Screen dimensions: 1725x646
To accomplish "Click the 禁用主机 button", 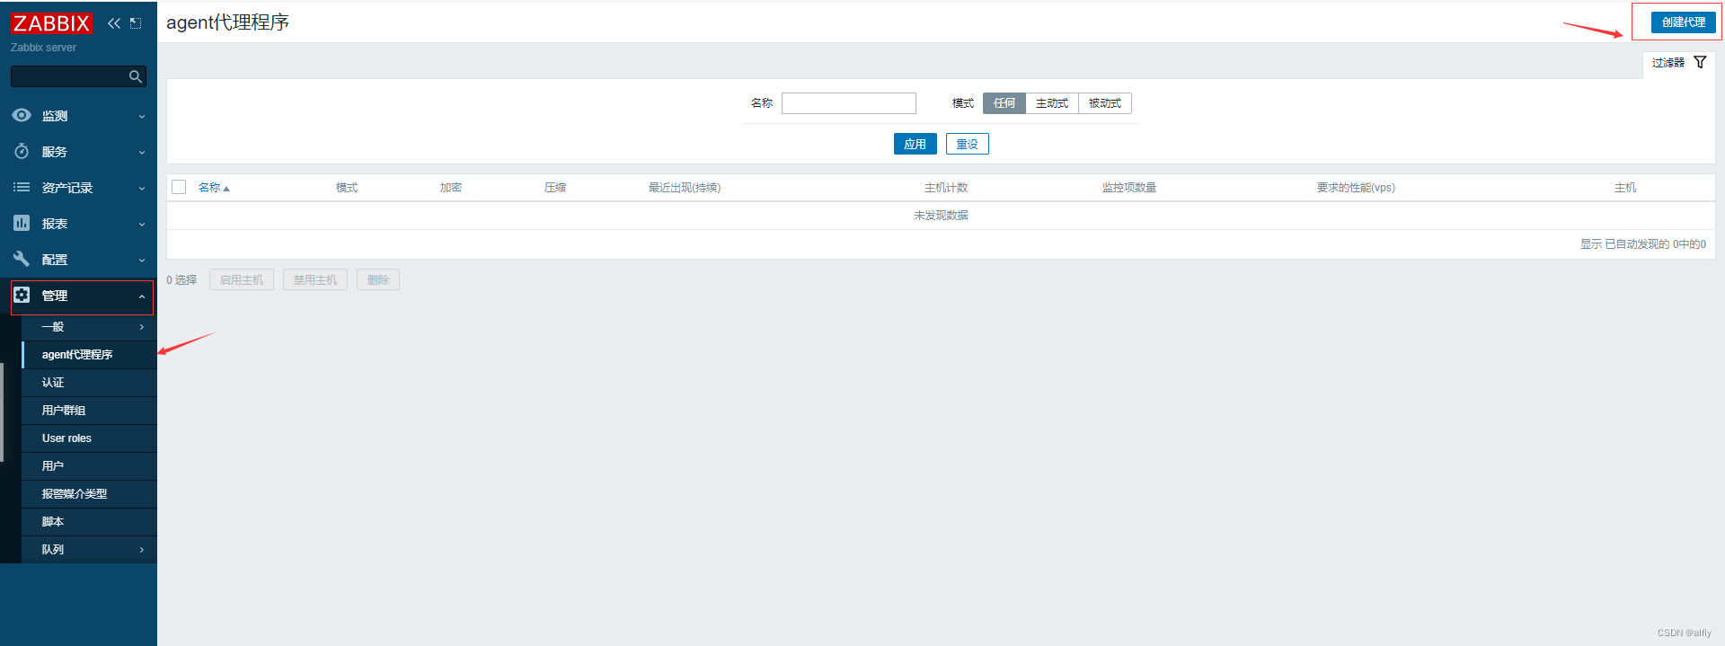I will 315,279.
